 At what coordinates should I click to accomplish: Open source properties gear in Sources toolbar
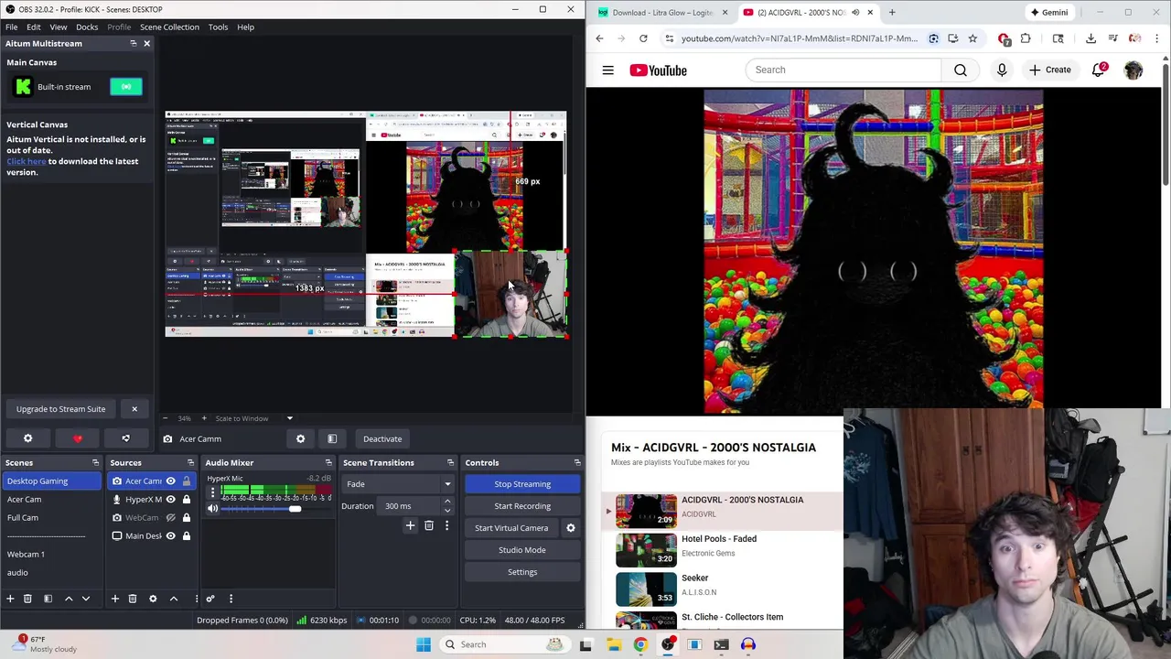(153, 599)
